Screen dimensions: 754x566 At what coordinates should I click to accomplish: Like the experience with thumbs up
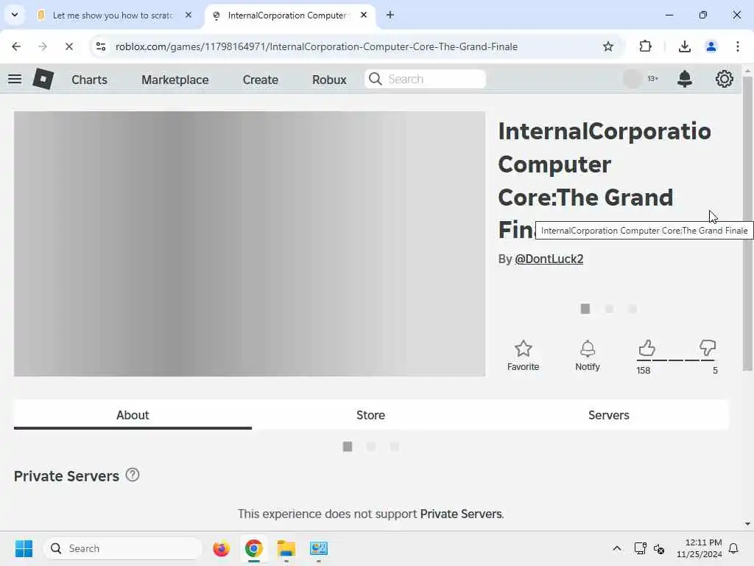pyautogui.click(x=646, y=348)
